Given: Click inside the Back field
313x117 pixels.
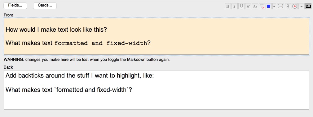Looking at the screenshot, I should (x=156, y=90).
